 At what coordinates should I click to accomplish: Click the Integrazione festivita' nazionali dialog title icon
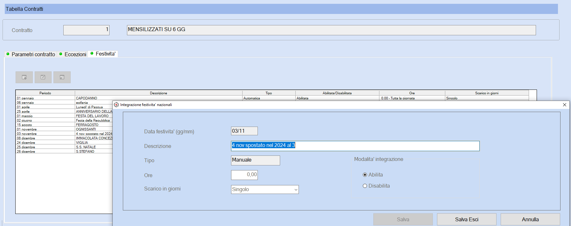click(x=116, y=105)
